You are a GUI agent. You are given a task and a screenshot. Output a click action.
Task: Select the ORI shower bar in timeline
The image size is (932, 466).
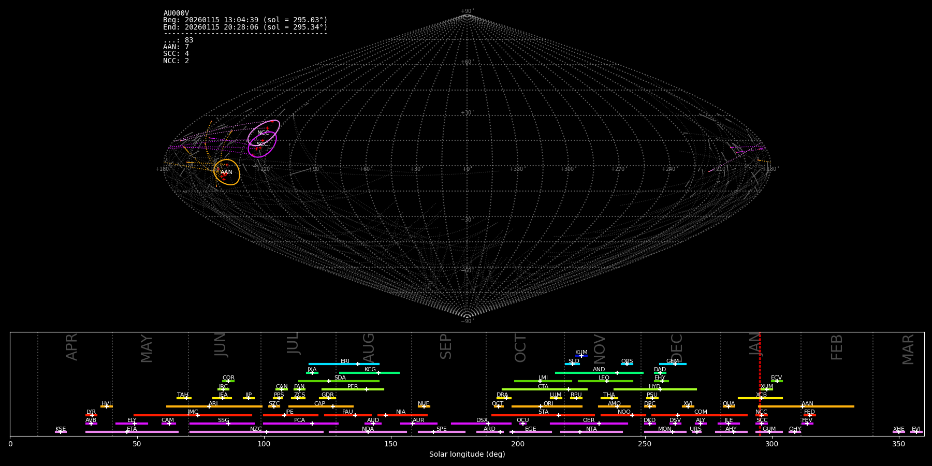pos(547,406)
